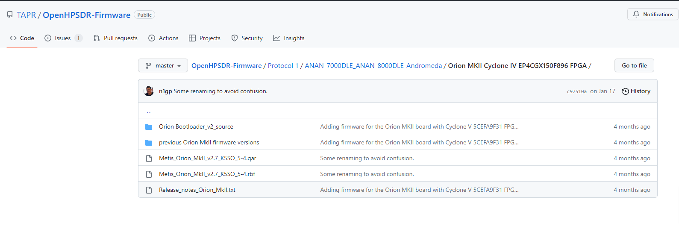This screenshot has height=232, width=679.
Task: View the Security tab
Action: pyautogui.click(x=247, y=38)
